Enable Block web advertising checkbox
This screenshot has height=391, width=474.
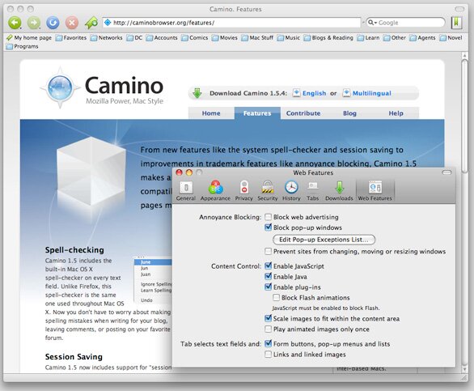(268, 217)
